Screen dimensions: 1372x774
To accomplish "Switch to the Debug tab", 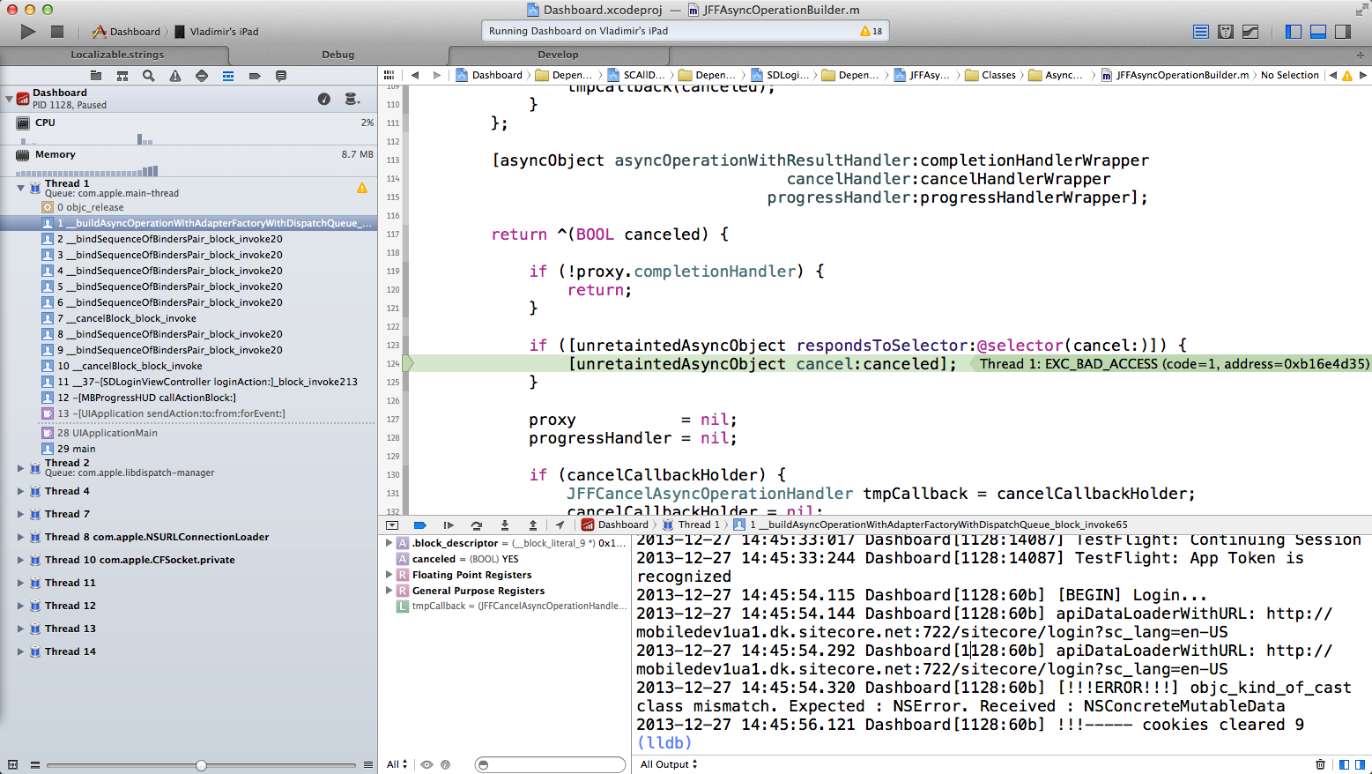I will 337,54.
